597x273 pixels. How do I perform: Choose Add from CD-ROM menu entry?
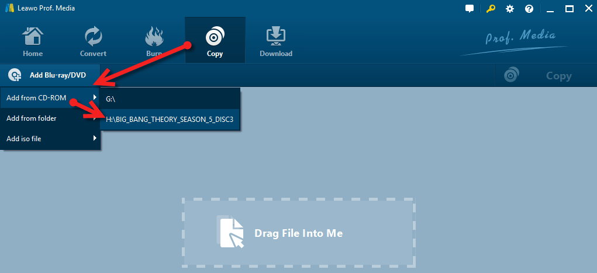(x=50, y=98)
